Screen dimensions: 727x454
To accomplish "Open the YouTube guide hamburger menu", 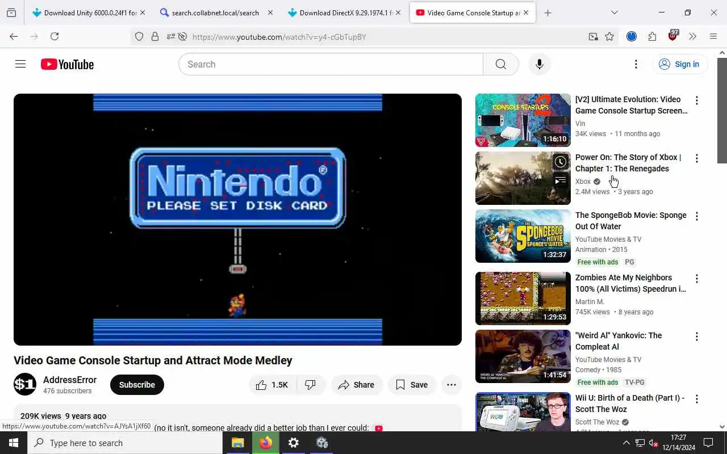I will (x=20, y=64).
